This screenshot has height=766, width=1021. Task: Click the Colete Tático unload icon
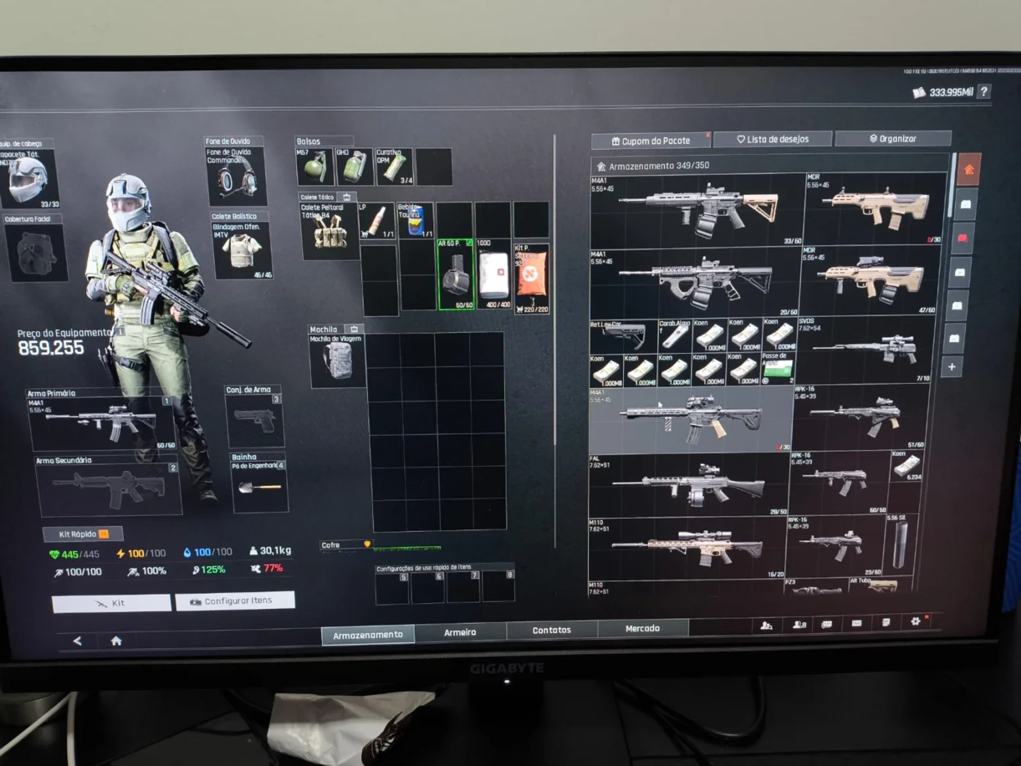point(347,197)
